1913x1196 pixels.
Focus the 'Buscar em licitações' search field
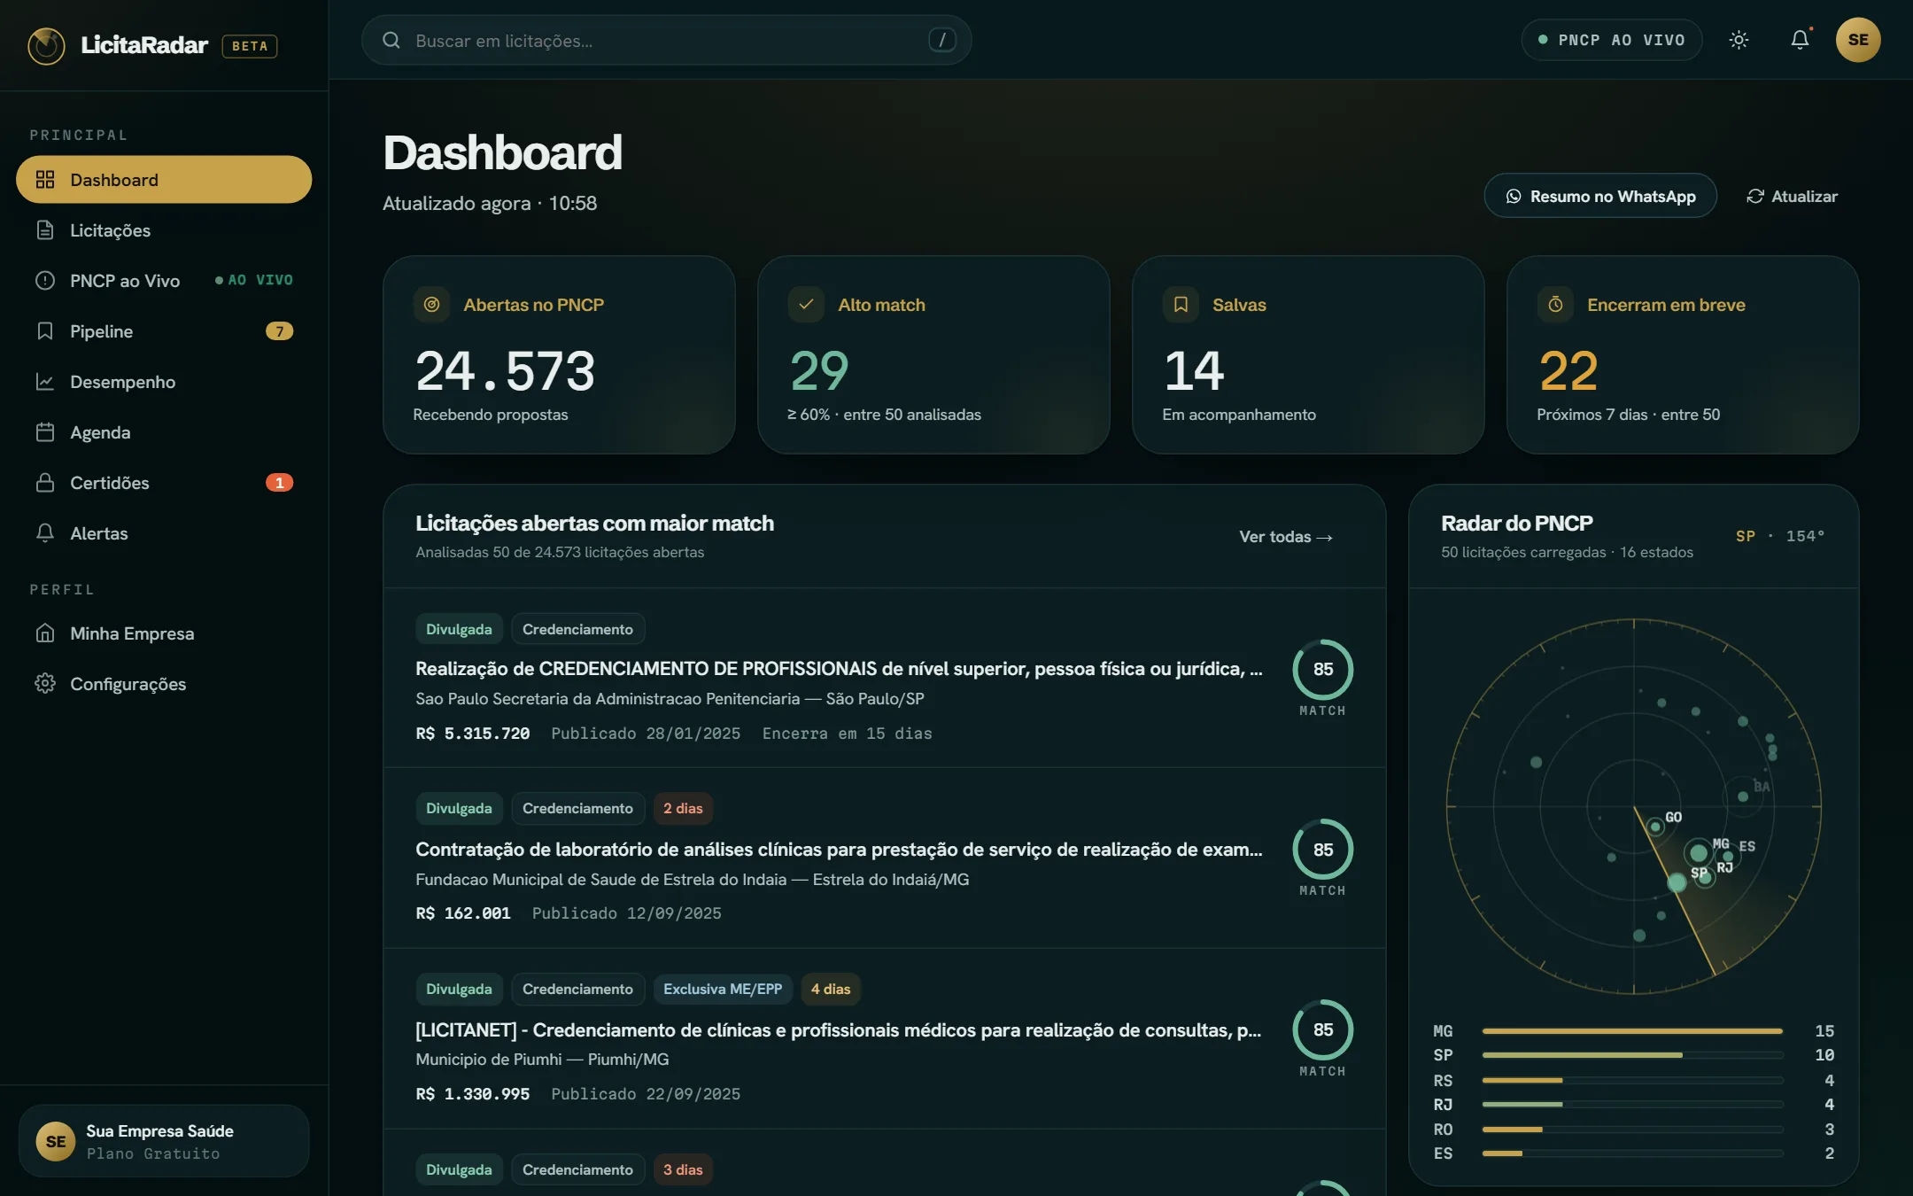point(666,40)
